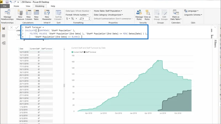The image size is (221, 124).
Task: Switch to View ribbon tab
Action: click(x=28, y=6)
